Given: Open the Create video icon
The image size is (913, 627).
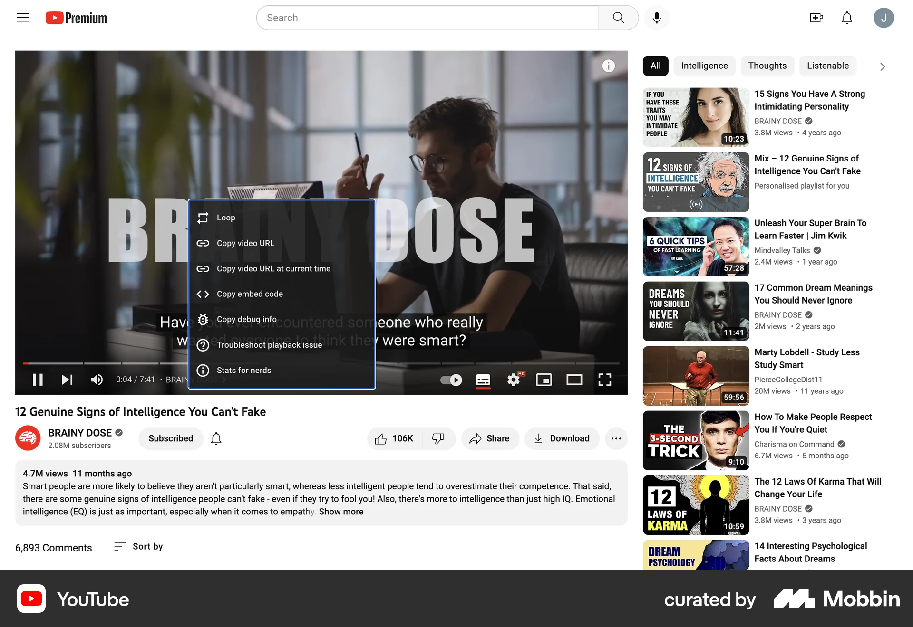Looking at the screenshot, I should point(816,18).
